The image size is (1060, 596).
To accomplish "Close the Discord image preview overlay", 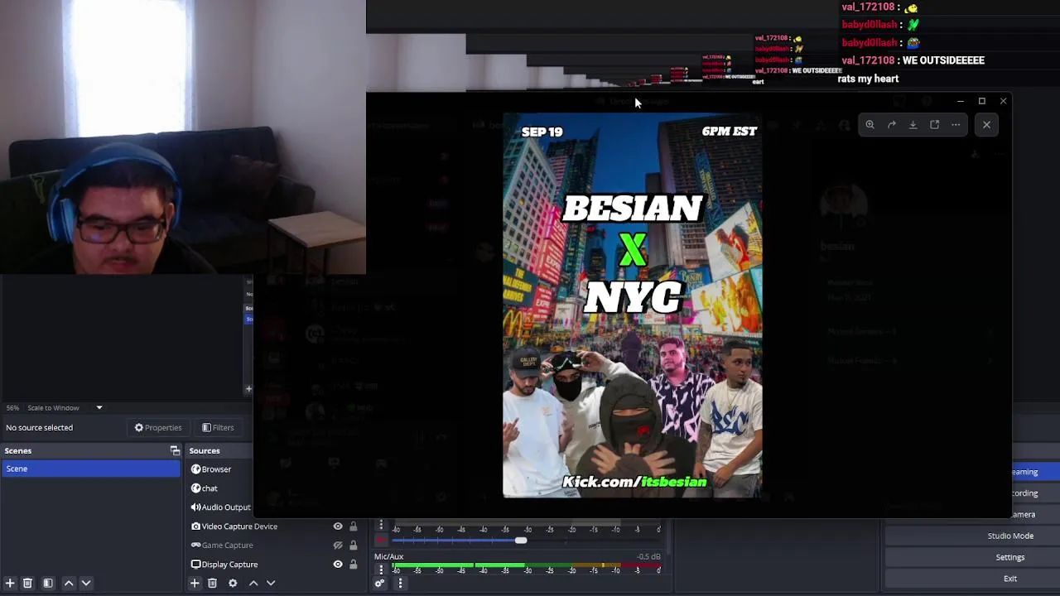I will click(986, 125).
